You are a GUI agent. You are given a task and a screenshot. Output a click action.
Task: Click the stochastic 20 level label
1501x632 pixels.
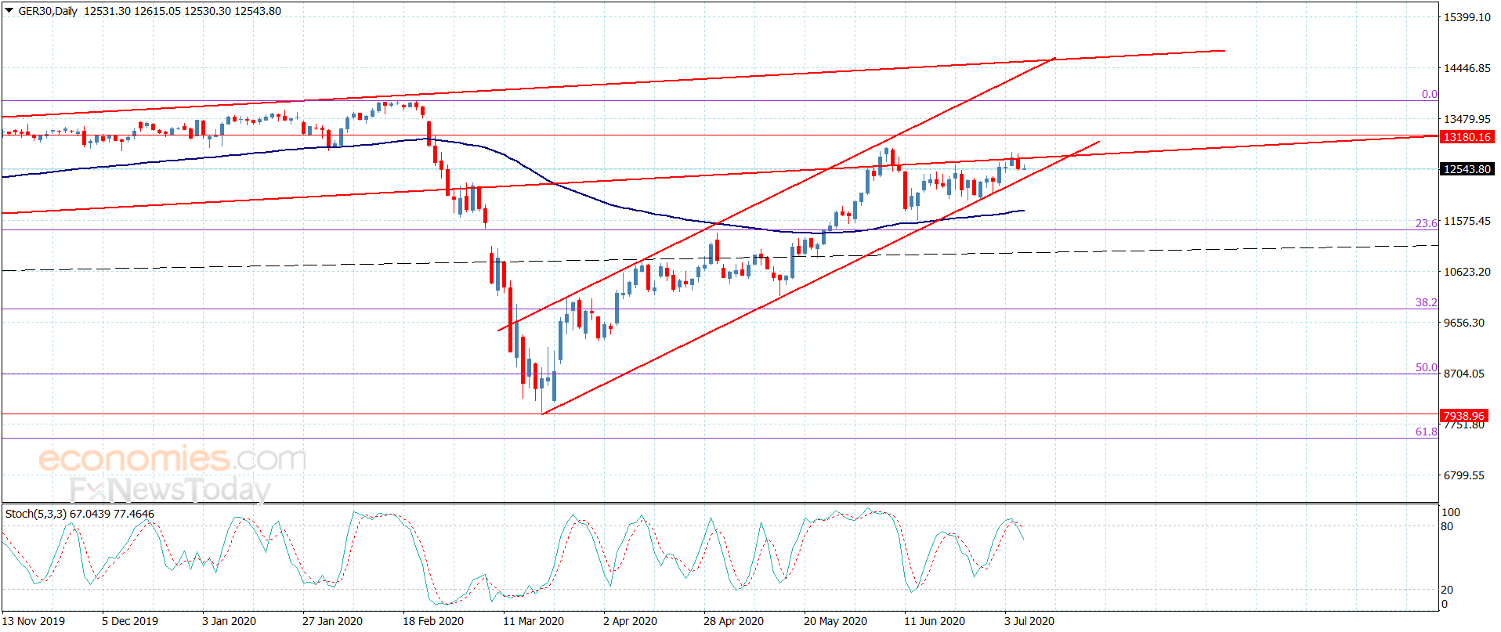pos(1447,590)
